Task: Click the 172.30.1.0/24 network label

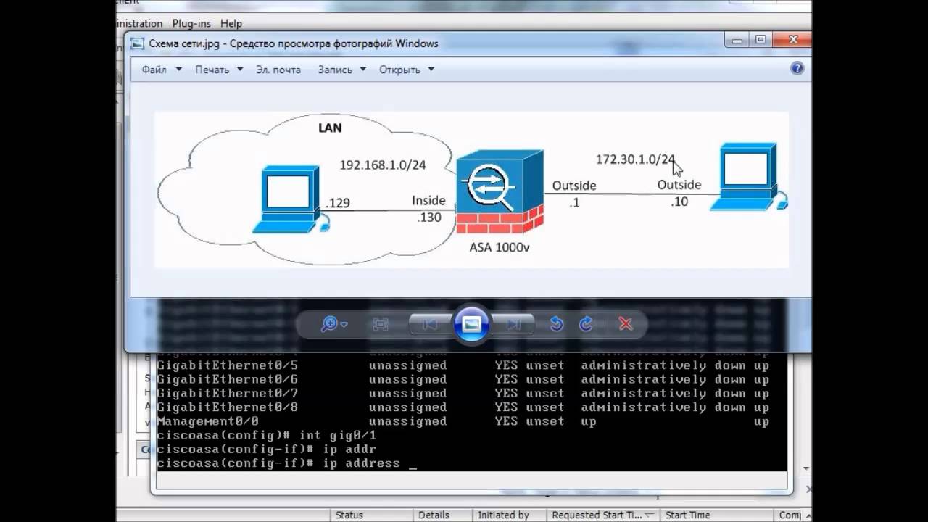Action: (635, 159)
